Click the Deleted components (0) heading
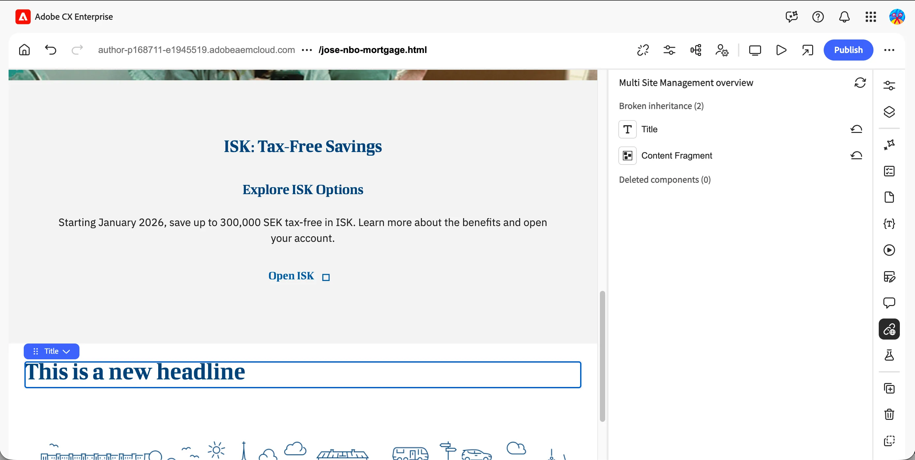 (x=664, y=179)
